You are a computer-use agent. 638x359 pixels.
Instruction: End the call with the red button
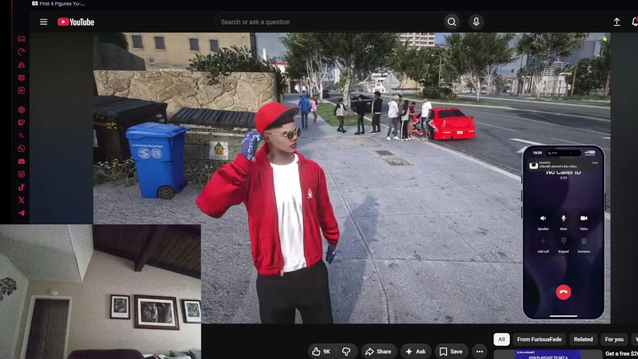pos(563,292)
